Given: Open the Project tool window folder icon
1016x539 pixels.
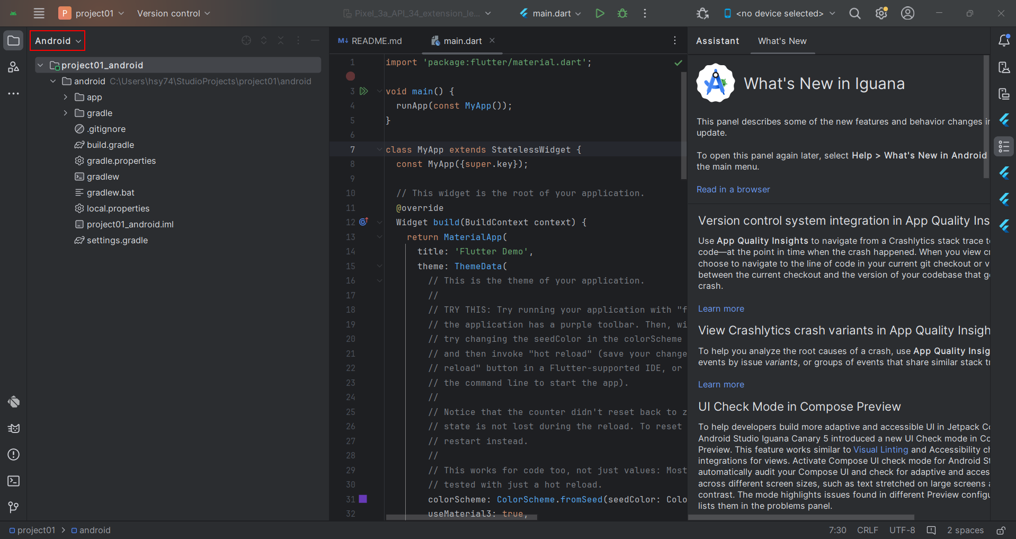Looking at the screenshot, I should [x=13, y=41].
